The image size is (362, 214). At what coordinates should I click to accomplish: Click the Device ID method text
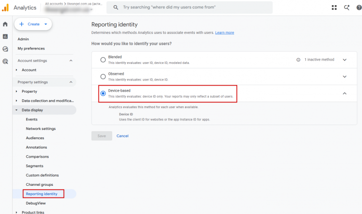click(126, 114)
